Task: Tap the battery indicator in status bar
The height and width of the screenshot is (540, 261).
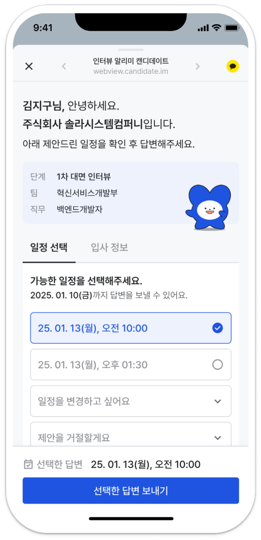Action: tap(231, 28)
